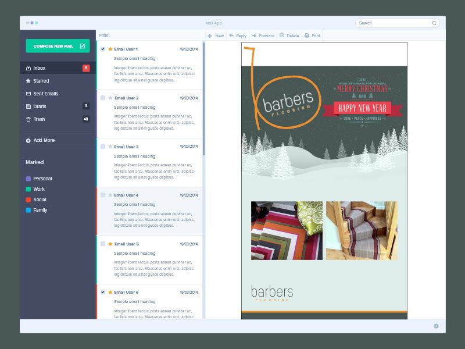Filter by Personal label text

[42, 179]
